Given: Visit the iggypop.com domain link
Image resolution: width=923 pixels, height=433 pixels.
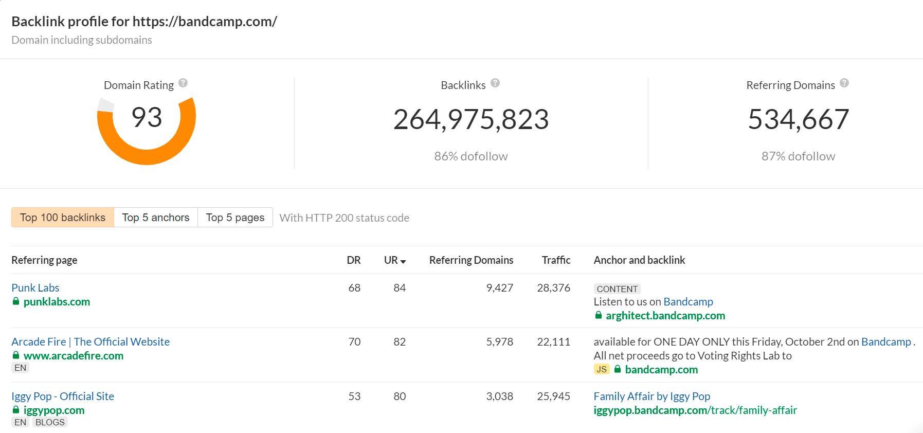Looking at the screenshot, I should coord(54,410).
